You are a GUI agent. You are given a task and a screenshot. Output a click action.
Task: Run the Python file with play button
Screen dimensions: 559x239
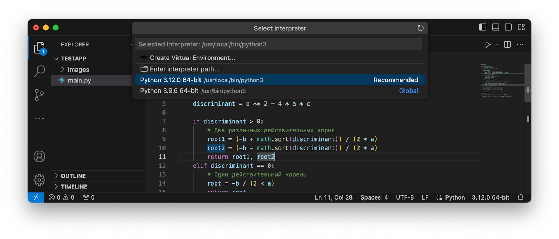[x=488, y=45]
